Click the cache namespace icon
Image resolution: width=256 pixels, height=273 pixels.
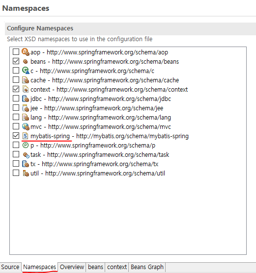click(26, 80)
